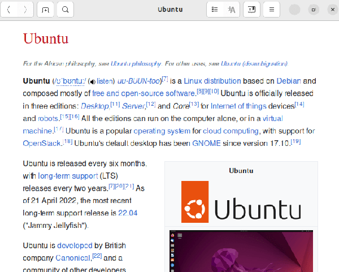Go forward with the right arrow
339x272 pixels.
(25, 10)
